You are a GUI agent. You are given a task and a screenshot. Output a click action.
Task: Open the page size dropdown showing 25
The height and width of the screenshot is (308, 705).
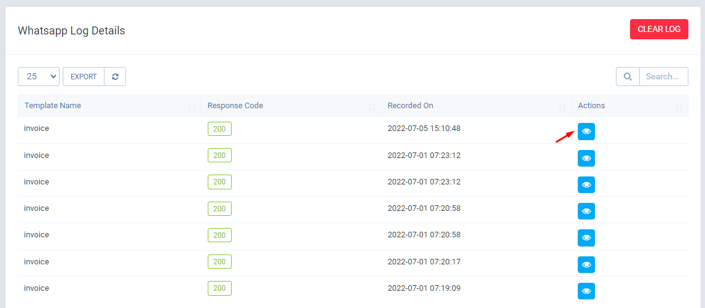click(x=39, y=77)
